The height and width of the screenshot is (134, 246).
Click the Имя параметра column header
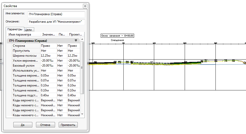[23, 34]
